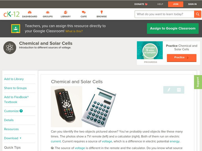Click the orange search magnifier icon
The image size is (202, 151).
click(x=197, y=14)
